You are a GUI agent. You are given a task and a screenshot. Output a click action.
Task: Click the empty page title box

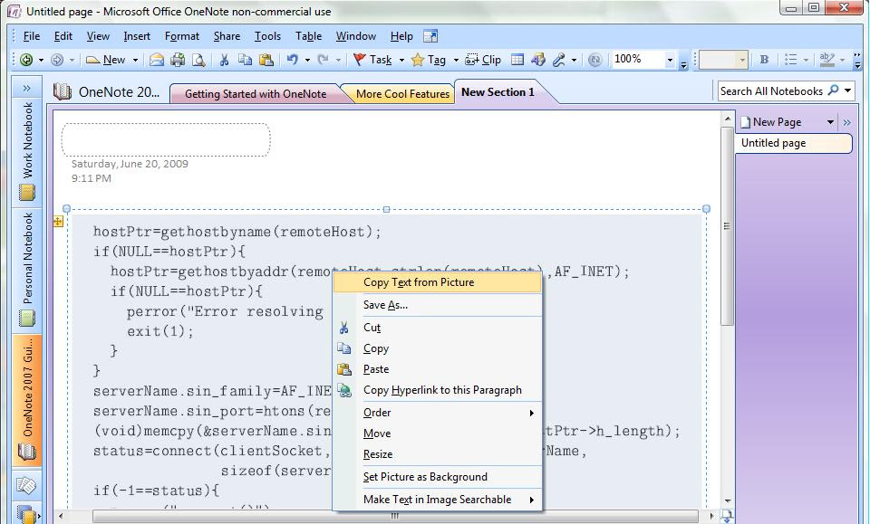click(165, 139)
